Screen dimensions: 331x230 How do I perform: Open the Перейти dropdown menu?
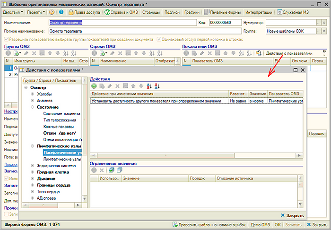36,11
